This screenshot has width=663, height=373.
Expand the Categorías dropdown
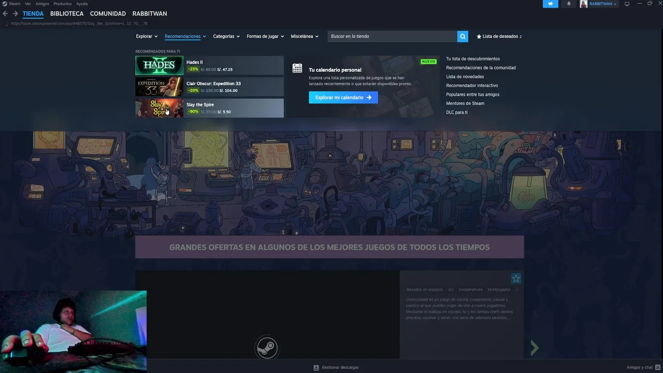pyautogui.click(x=226, y=36)
